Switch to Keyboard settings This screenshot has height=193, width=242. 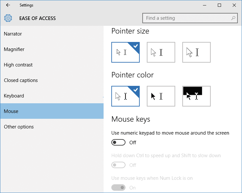coord(14,96)
